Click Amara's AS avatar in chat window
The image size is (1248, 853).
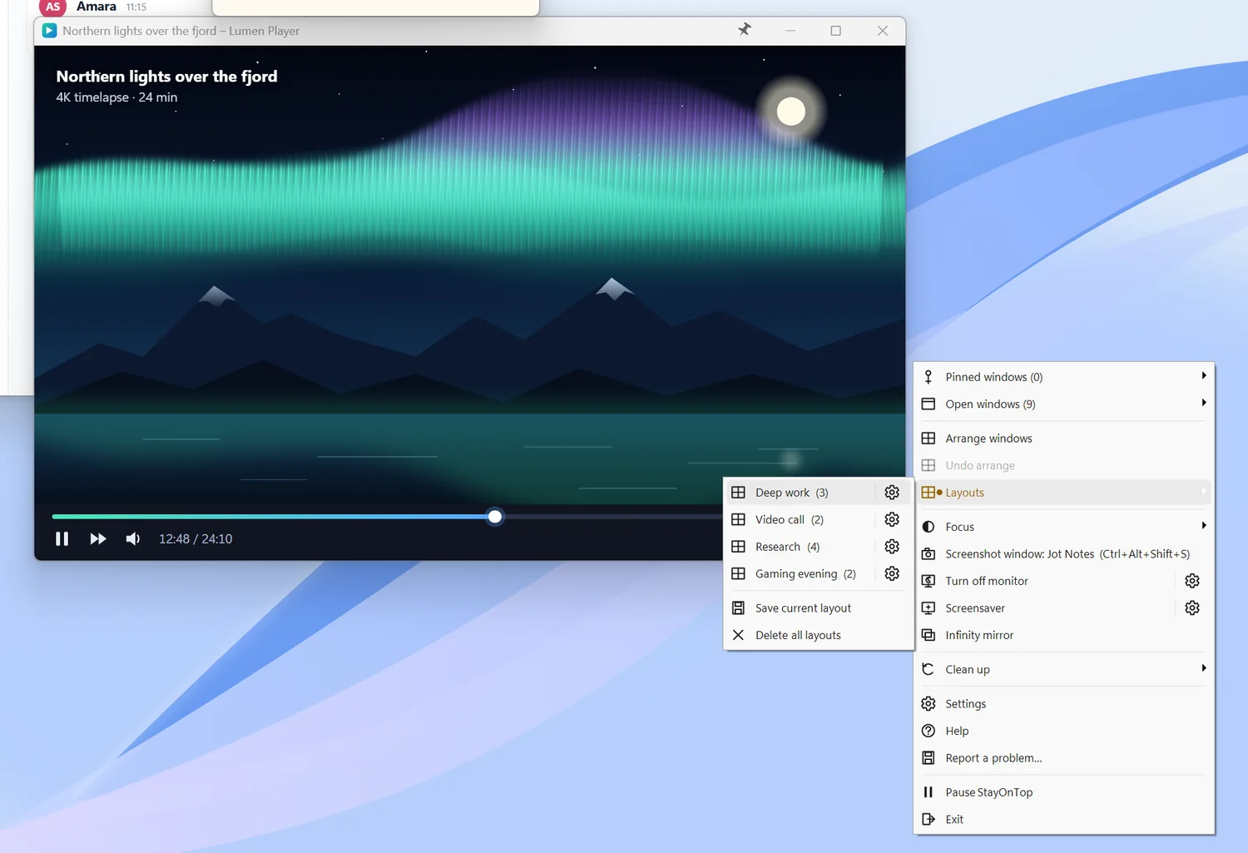(x=52, y=7)
